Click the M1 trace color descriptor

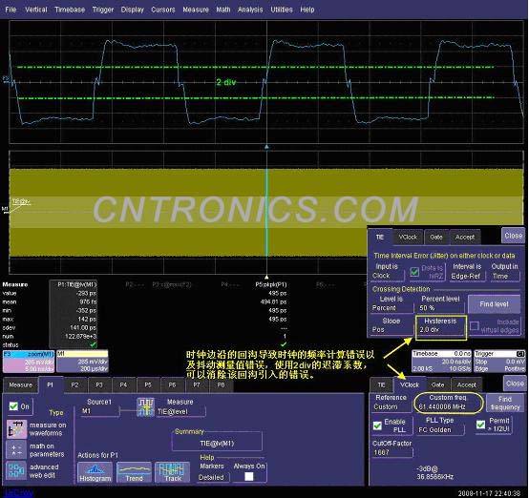[83, 362]
